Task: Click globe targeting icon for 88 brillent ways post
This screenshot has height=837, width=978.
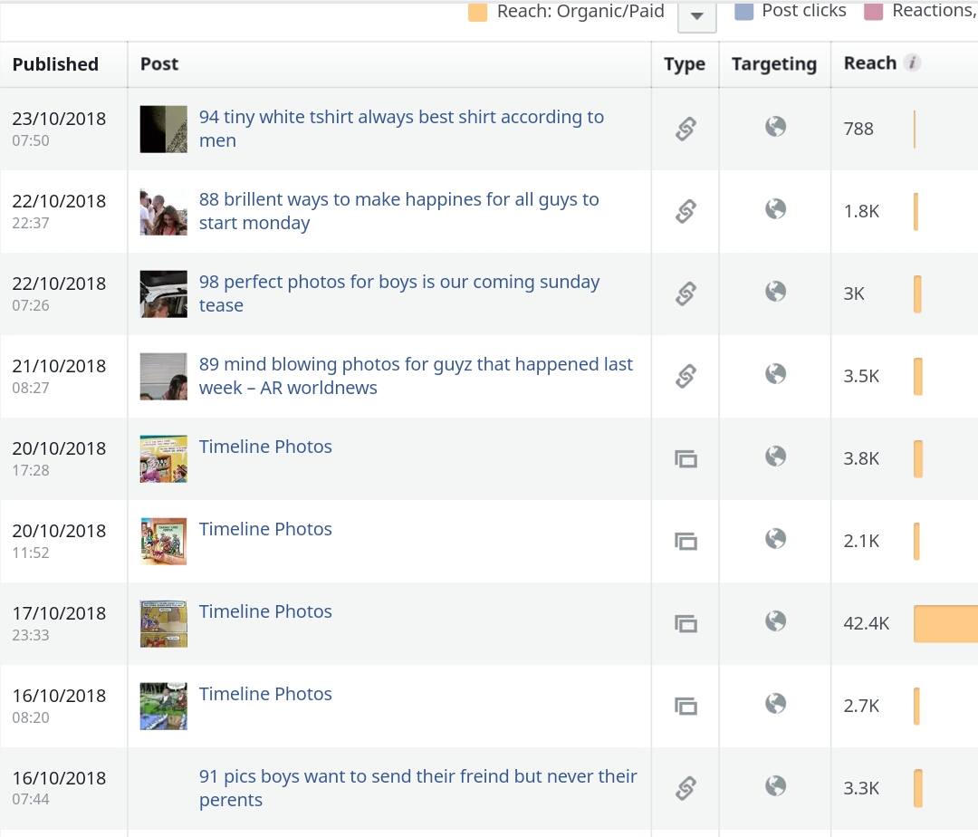Action: [x=775, y=209]
